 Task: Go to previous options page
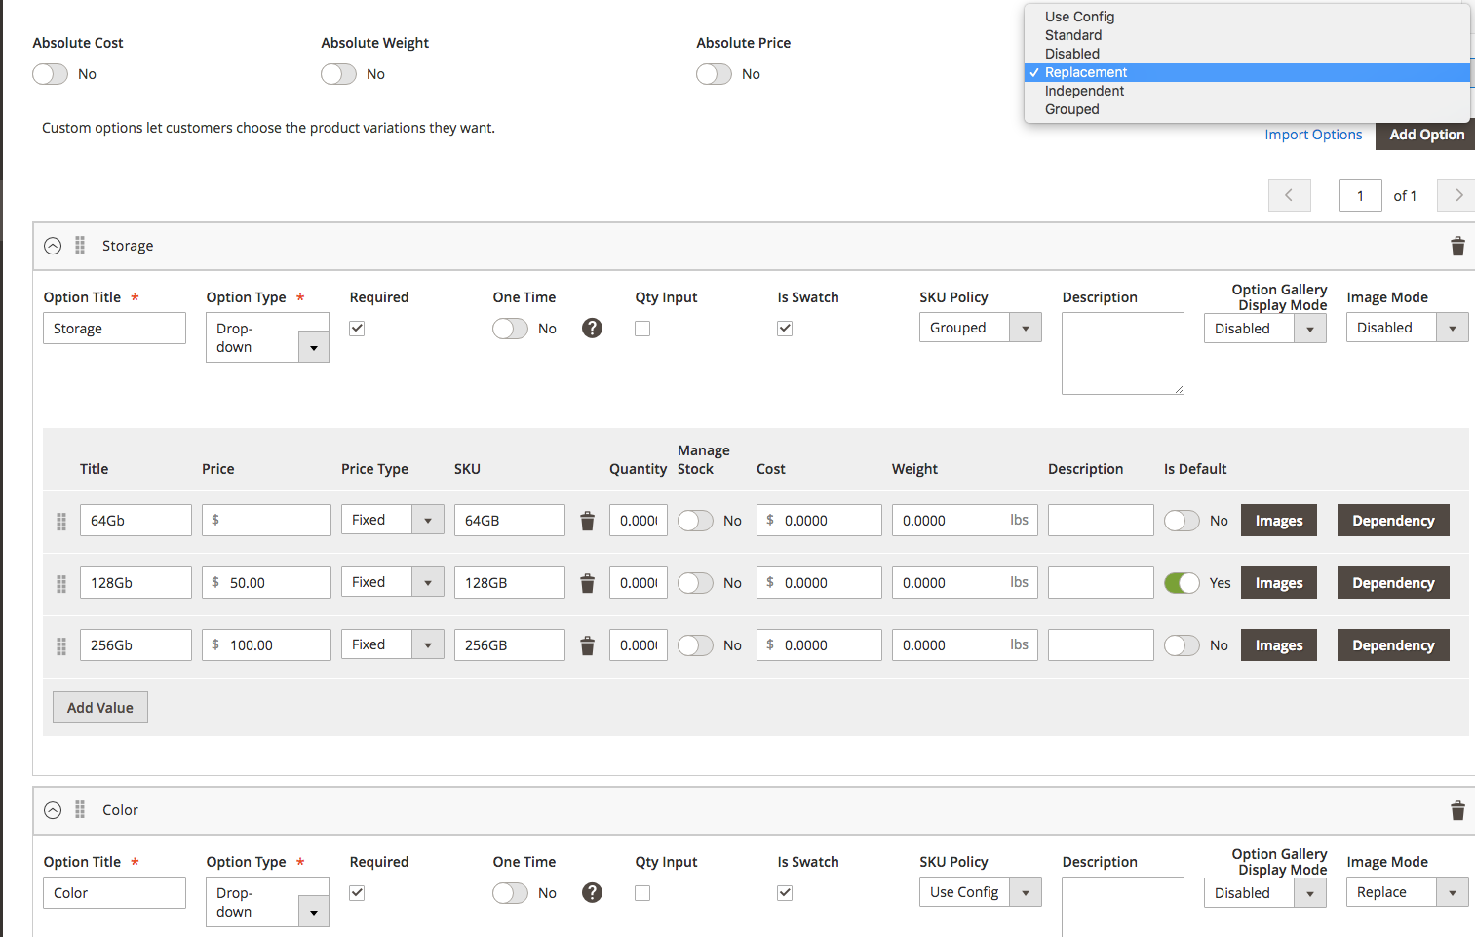[1289, 195]
